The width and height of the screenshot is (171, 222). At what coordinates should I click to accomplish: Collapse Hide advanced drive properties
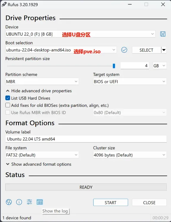(39, 91)
